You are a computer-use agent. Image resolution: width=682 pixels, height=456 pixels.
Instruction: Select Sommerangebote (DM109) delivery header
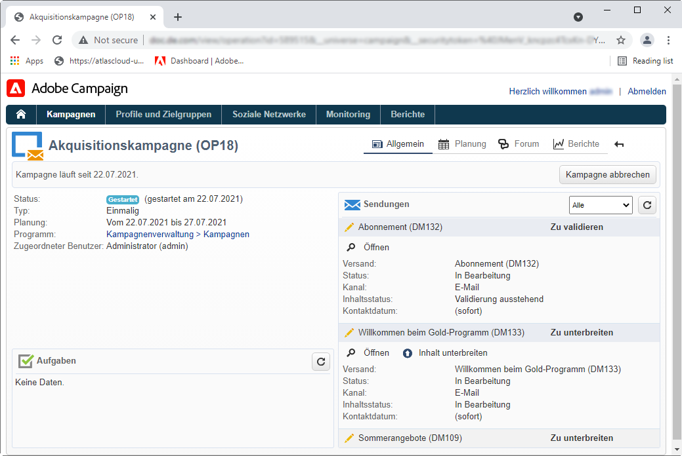coord(500,438)
